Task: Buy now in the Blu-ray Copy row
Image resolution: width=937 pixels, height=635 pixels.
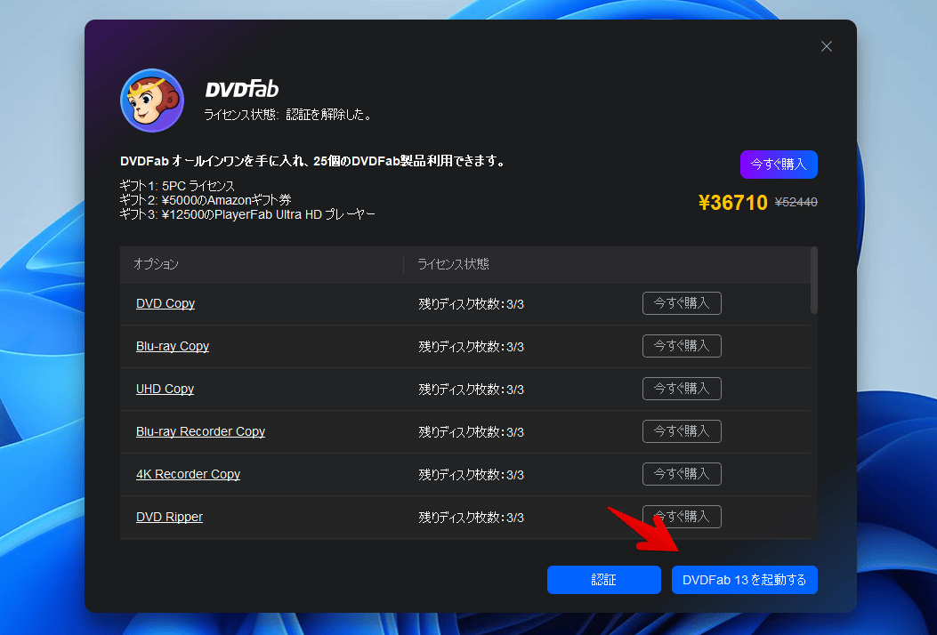Action: (682, 346)
